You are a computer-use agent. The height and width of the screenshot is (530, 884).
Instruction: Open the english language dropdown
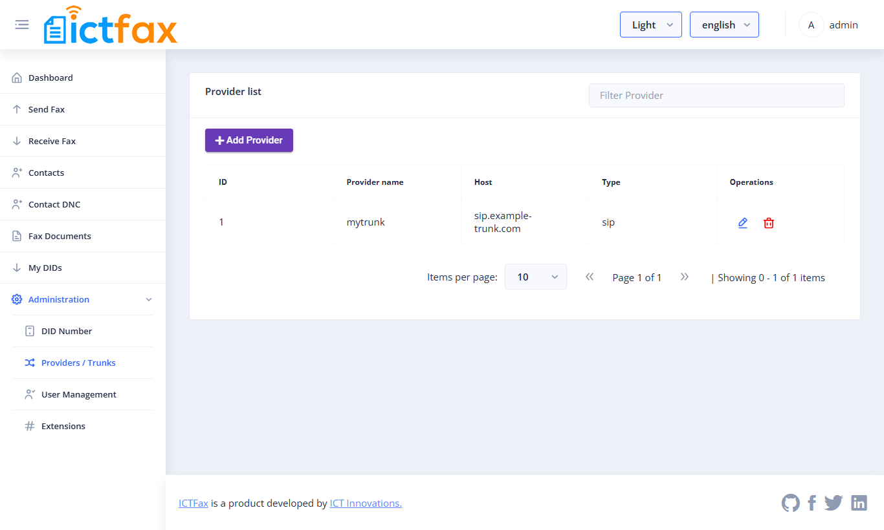(x=724, y=25)
